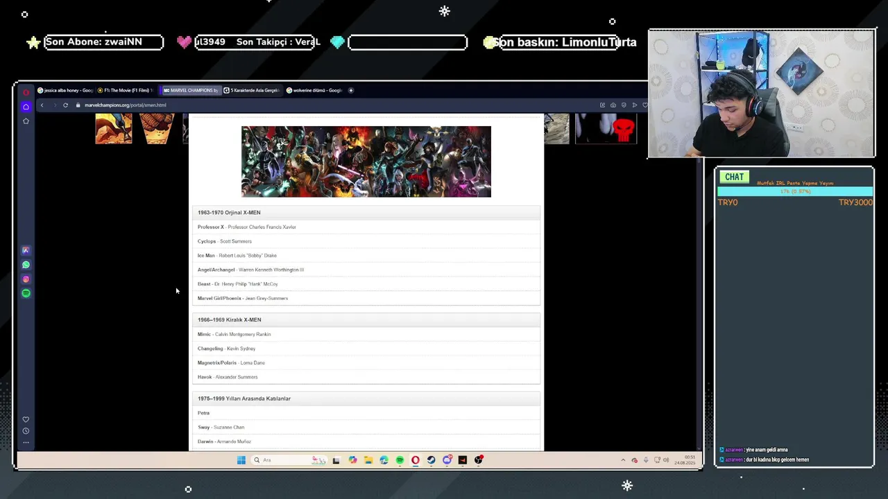Click the 'Mimic - Calvin Montgomery Rankin' row
888x499 pixels.
[366, 334]
